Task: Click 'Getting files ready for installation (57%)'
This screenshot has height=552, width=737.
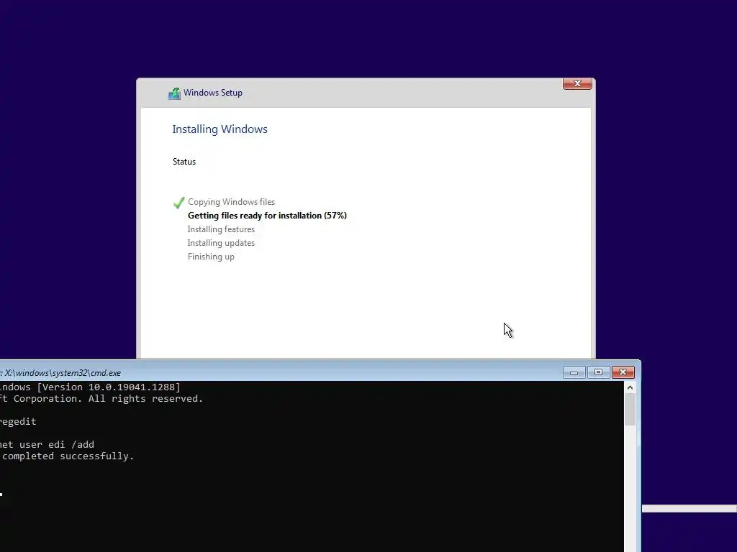Action: (267, 216)
